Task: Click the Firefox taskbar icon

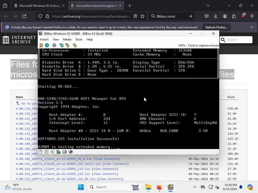Action: point(159,187)
